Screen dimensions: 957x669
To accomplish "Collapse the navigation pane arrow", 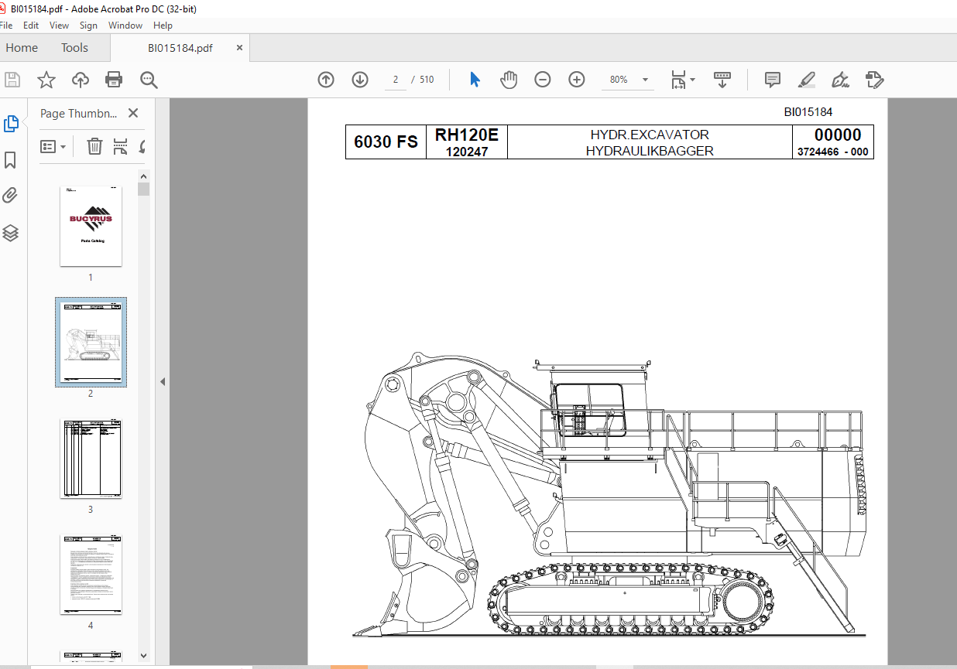I will pos(163,381).
